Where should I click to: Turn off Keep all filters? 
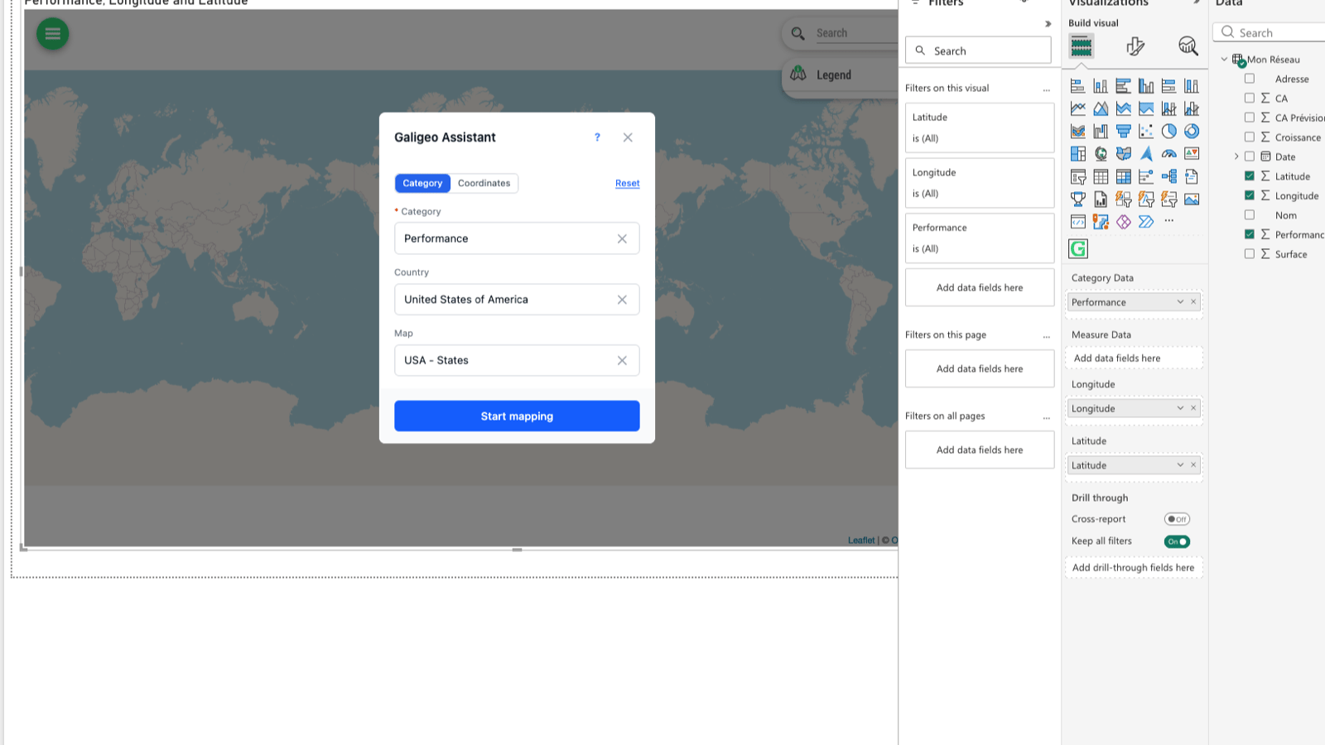click(1177, 541)
